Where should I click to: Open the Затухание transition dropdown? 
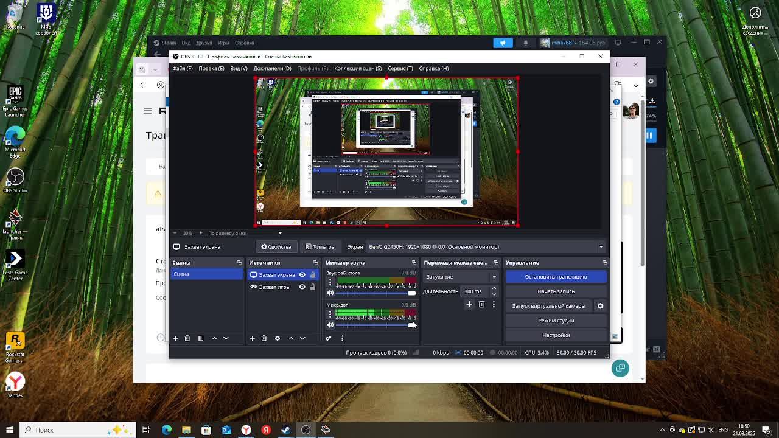click(x=461, y=277)
